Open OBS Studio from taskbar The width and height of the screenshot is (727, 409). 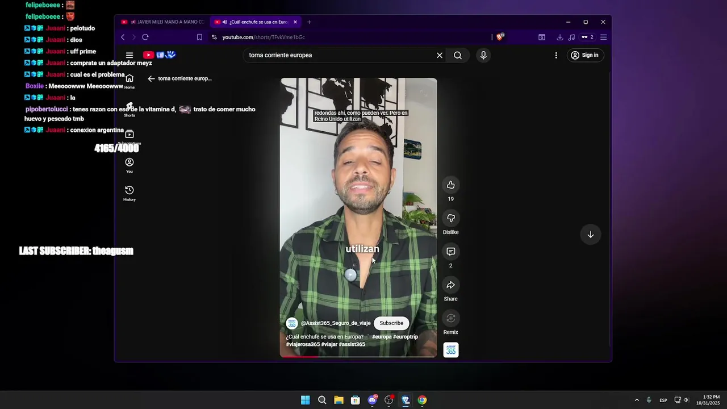tap(389, 400)
